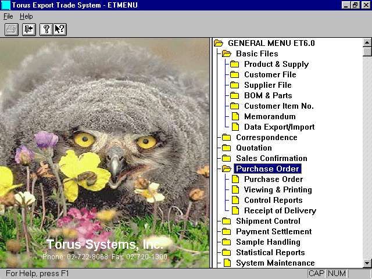Click the GENERAL MENU ET6.0 folder icon

(x=219, y=43)
